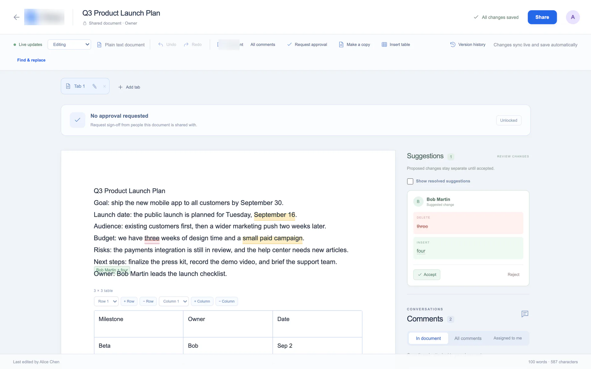
Task: Make a copy of the document
Action: tap(354, 45)
